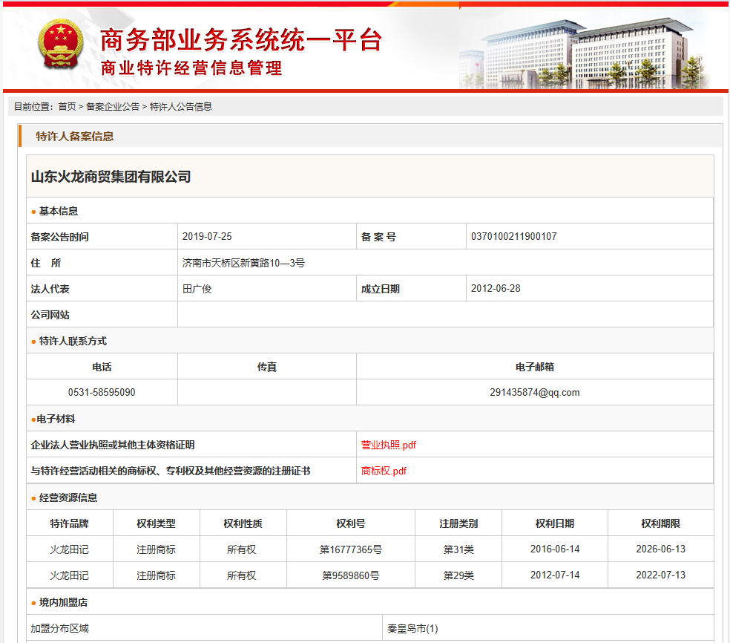730x643 pixels.
Task: Click the 注册类别 column header
Action: (458, 523)
